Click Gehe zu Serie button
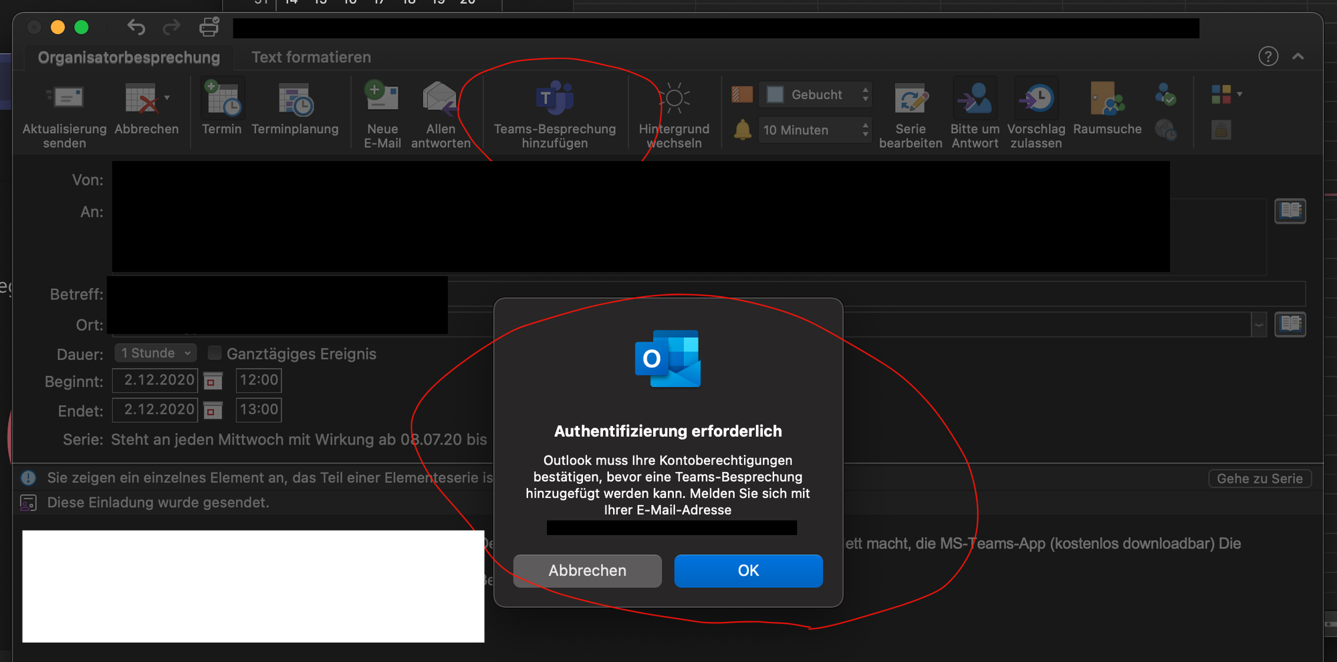The width and height of the screenshot is (1337, 662). click(x=1259, y=479)
